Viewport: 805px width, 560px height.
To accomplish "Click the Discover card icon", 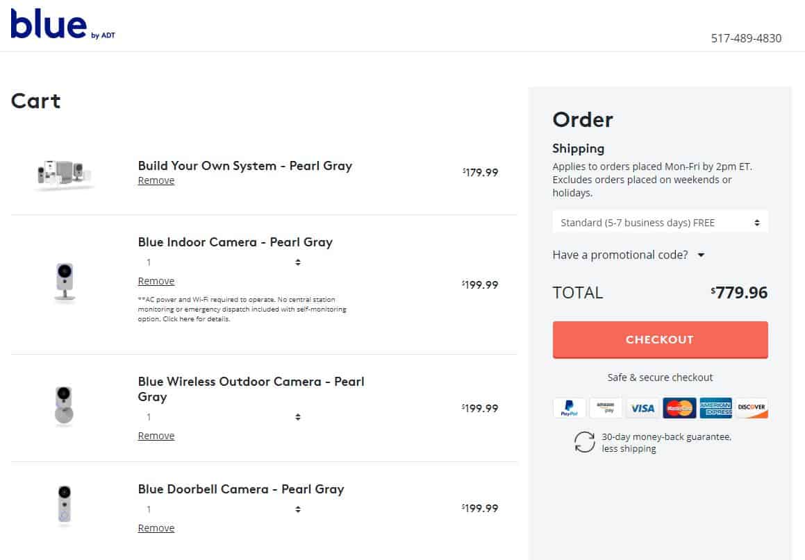I will pyautogui.click(x=752, y=408).
